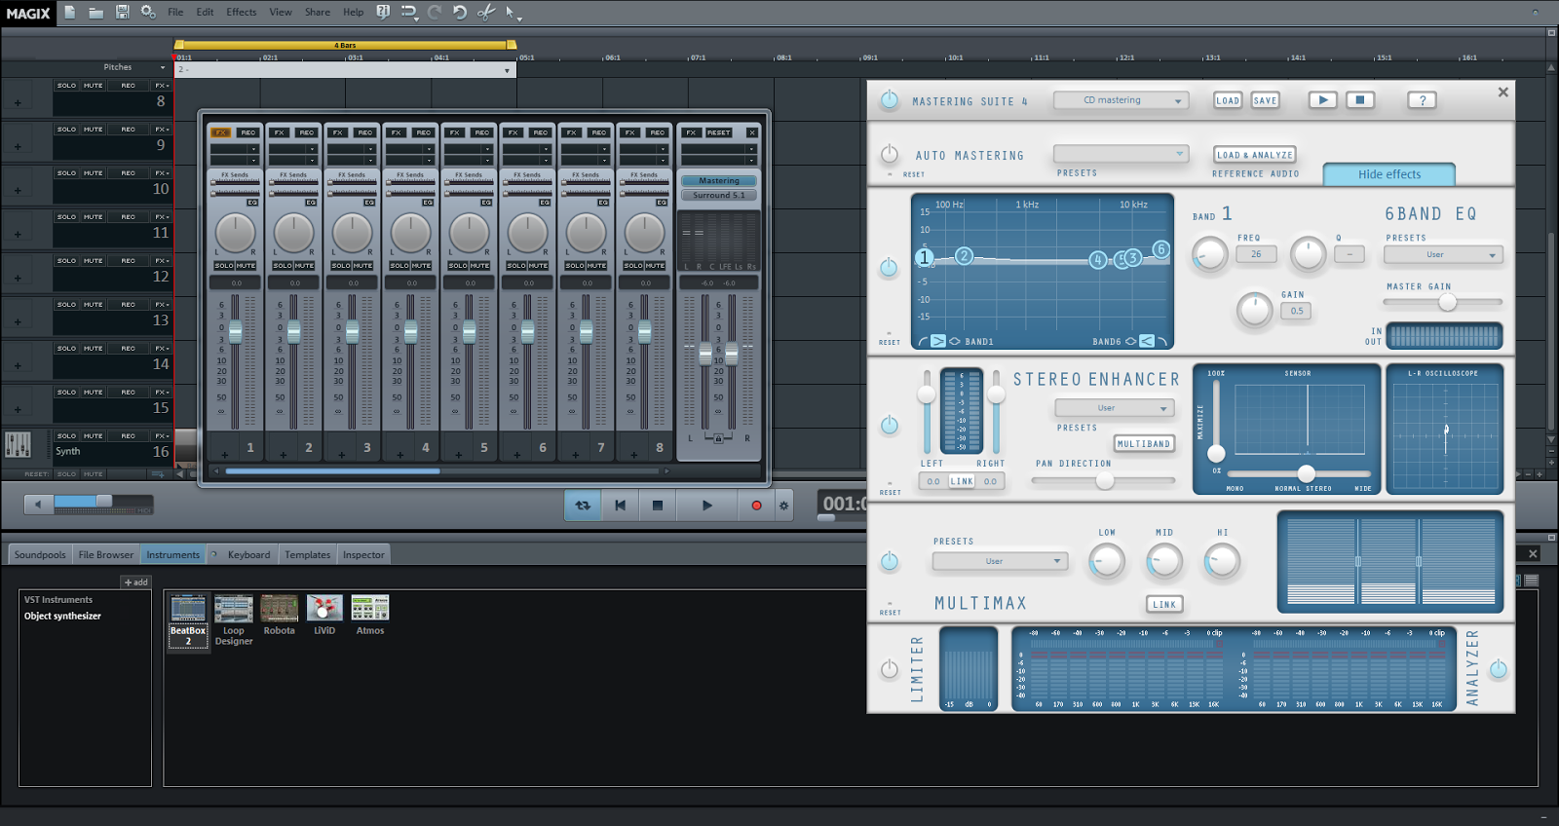Toggle the Limiter power button
Viewport: 1559px width, 826px height.
[x=889, y=669]
